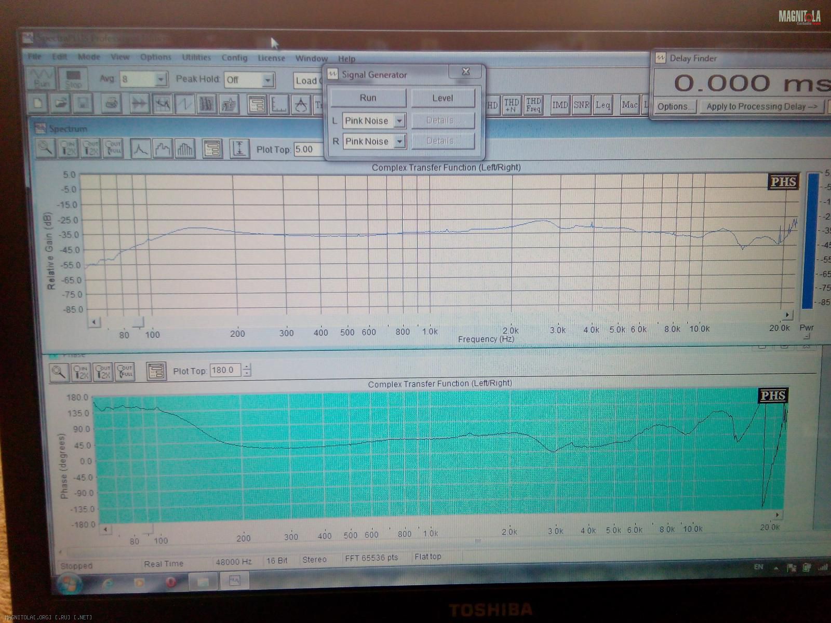Open the Mode menu
The width and height of the screenshot is (831, 623).
coord(89,57)
